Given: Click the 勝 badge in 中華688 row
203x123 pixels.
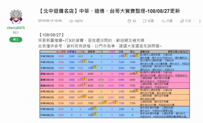Looking at the screenshot, I should [x=95, y=114].
